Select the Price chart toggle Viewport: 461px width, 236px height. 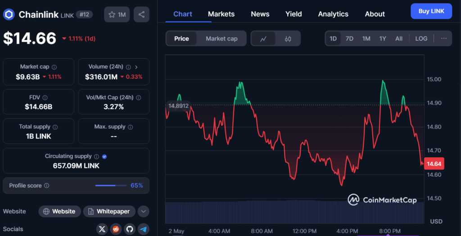(181, 39)
